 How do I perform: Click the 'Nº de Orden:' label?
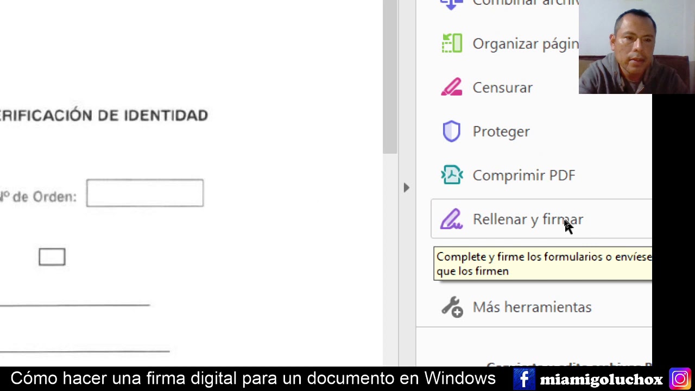coord(38,197)
